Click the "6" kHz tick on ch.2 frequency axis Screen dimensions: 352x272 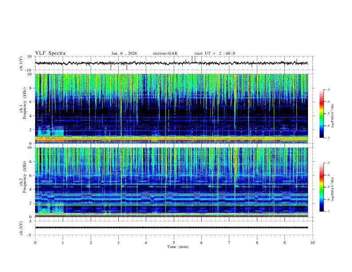31,176
